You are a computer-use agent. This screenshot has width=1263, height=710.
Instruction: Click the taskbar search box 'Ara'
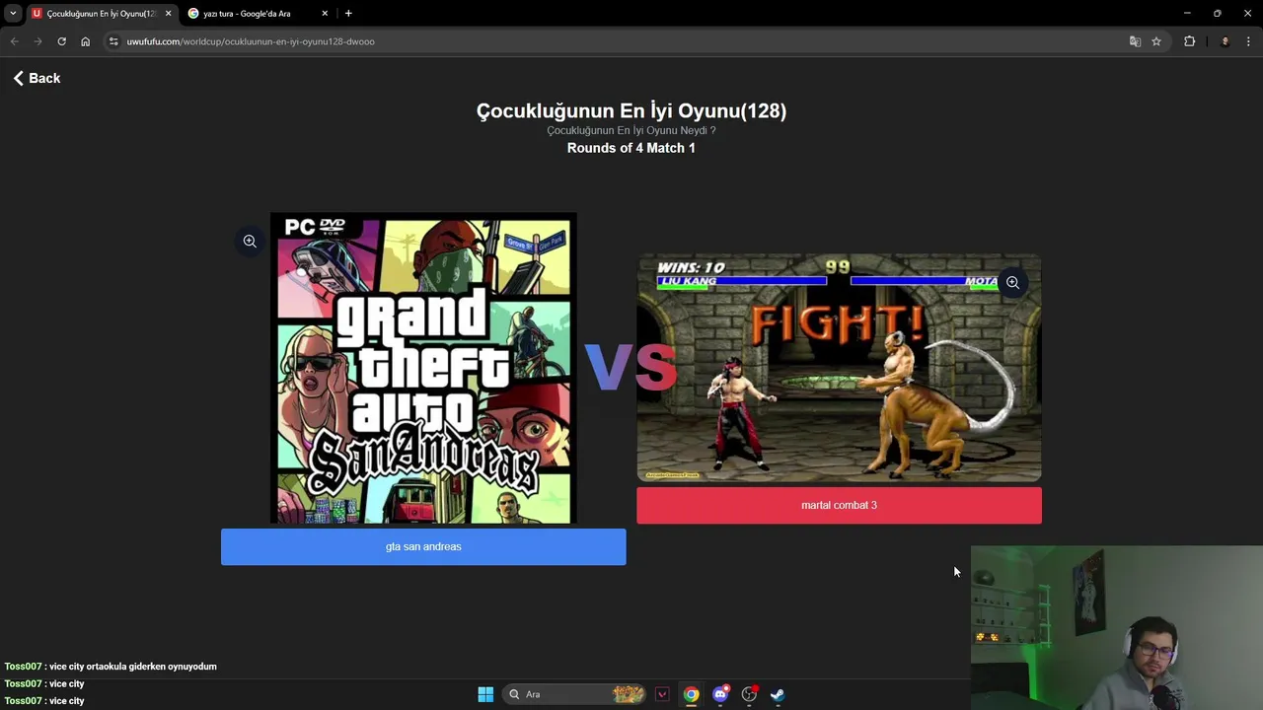tap(576, 694)
